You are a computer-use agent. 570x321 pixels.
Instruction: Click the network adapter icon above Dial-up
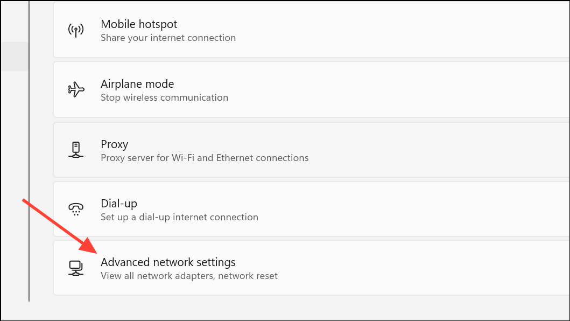coord(76,150)
